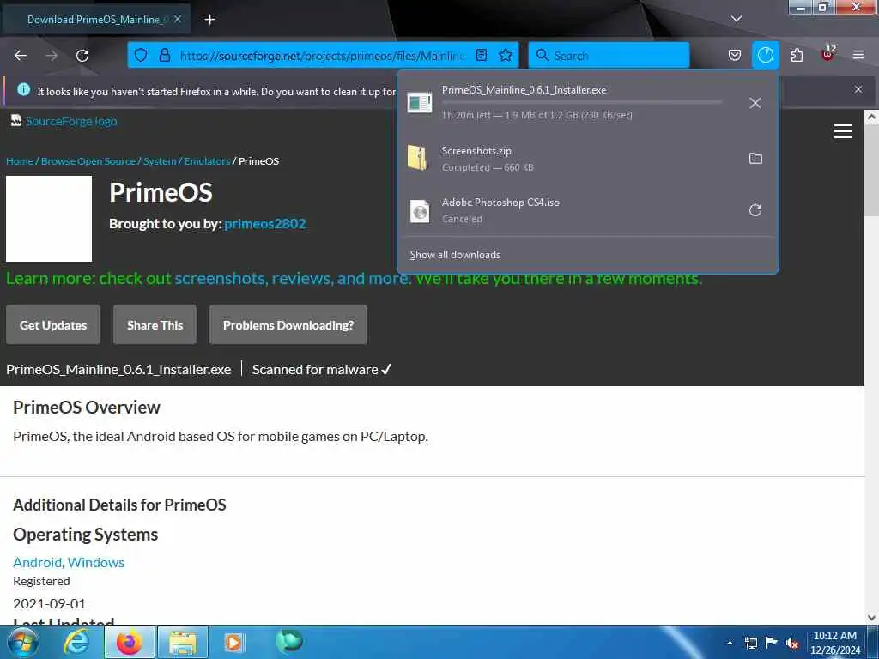Select the Screenshots.zip download entry
Image resolution: width=879 pixels, height=659 pixels.
[x=587, y=159]
